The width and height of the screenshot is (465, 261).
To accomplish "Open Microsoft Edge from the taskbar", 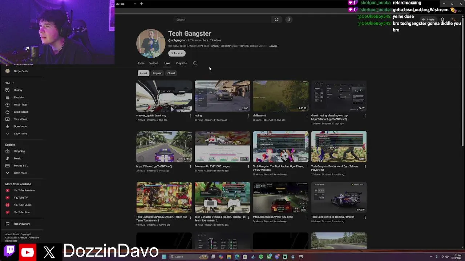I will (x=237, y=257).
